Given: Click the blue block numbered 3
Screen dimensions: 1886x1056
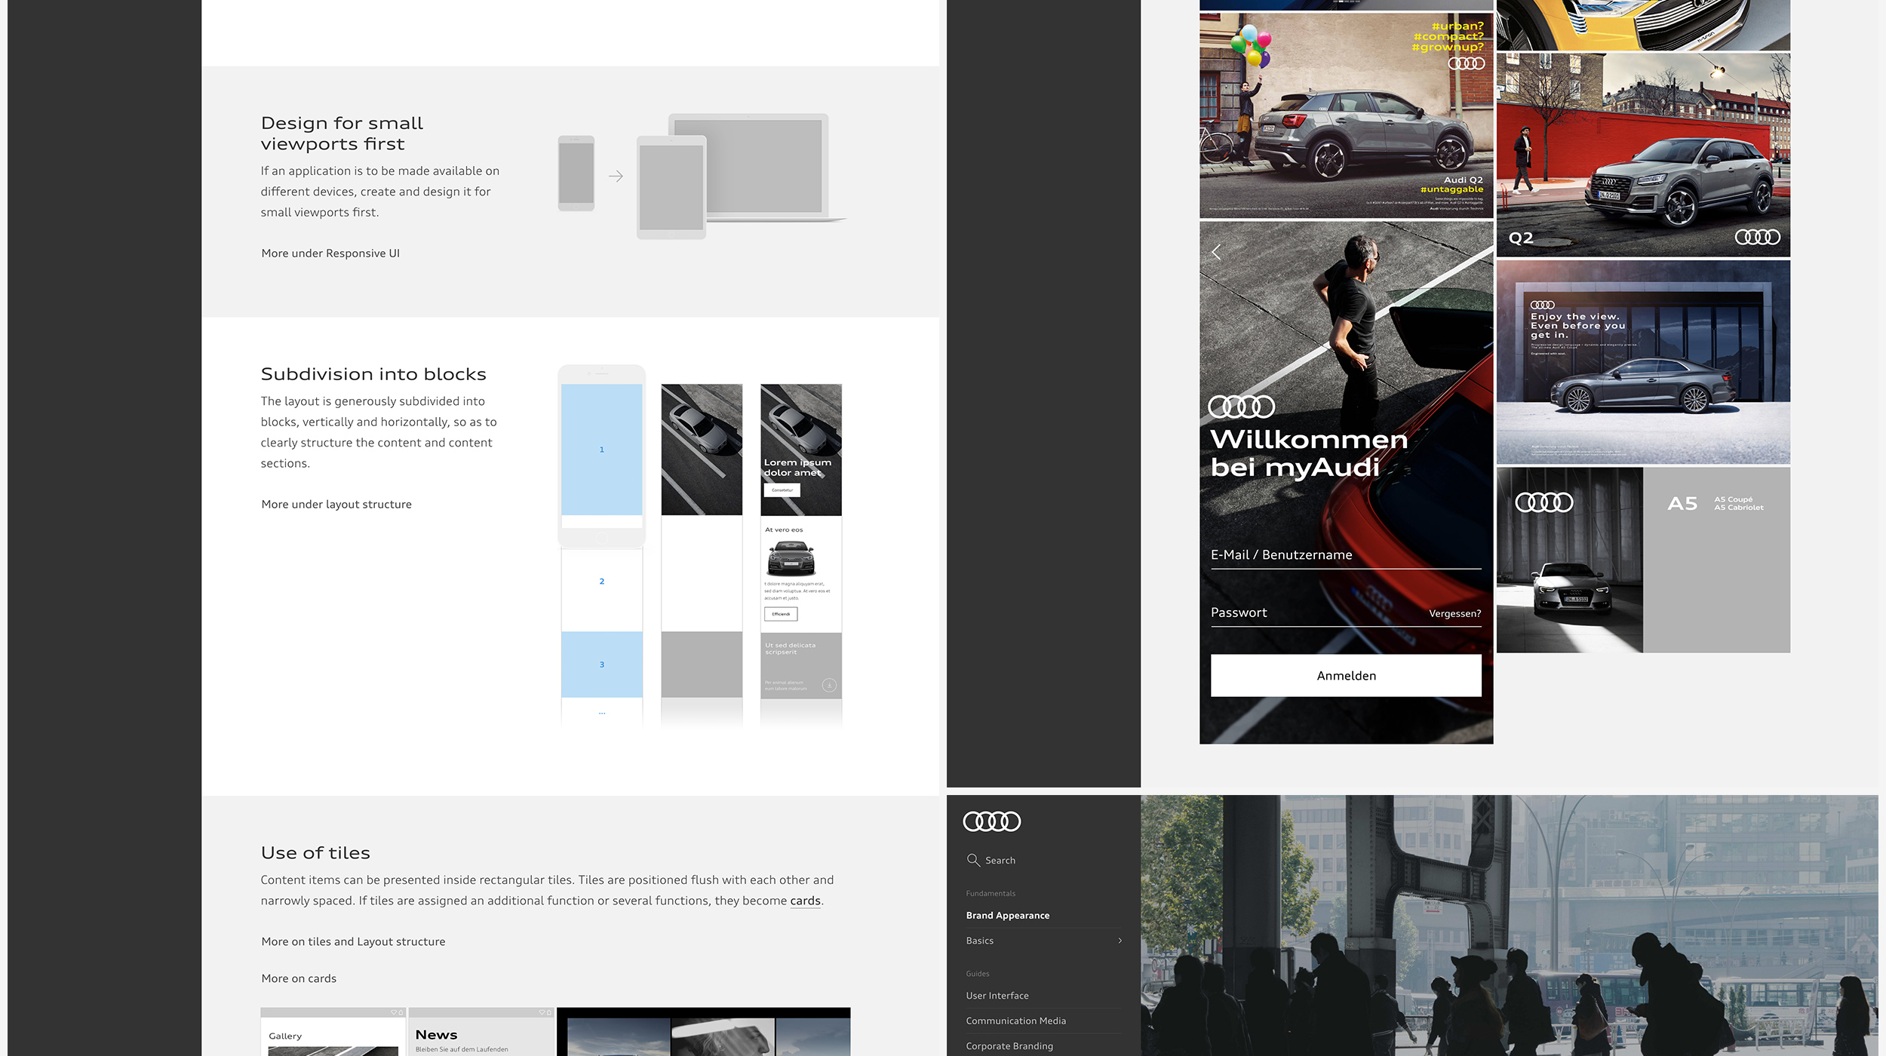Looking at the screenshot, I should click(x=601, y=665).
